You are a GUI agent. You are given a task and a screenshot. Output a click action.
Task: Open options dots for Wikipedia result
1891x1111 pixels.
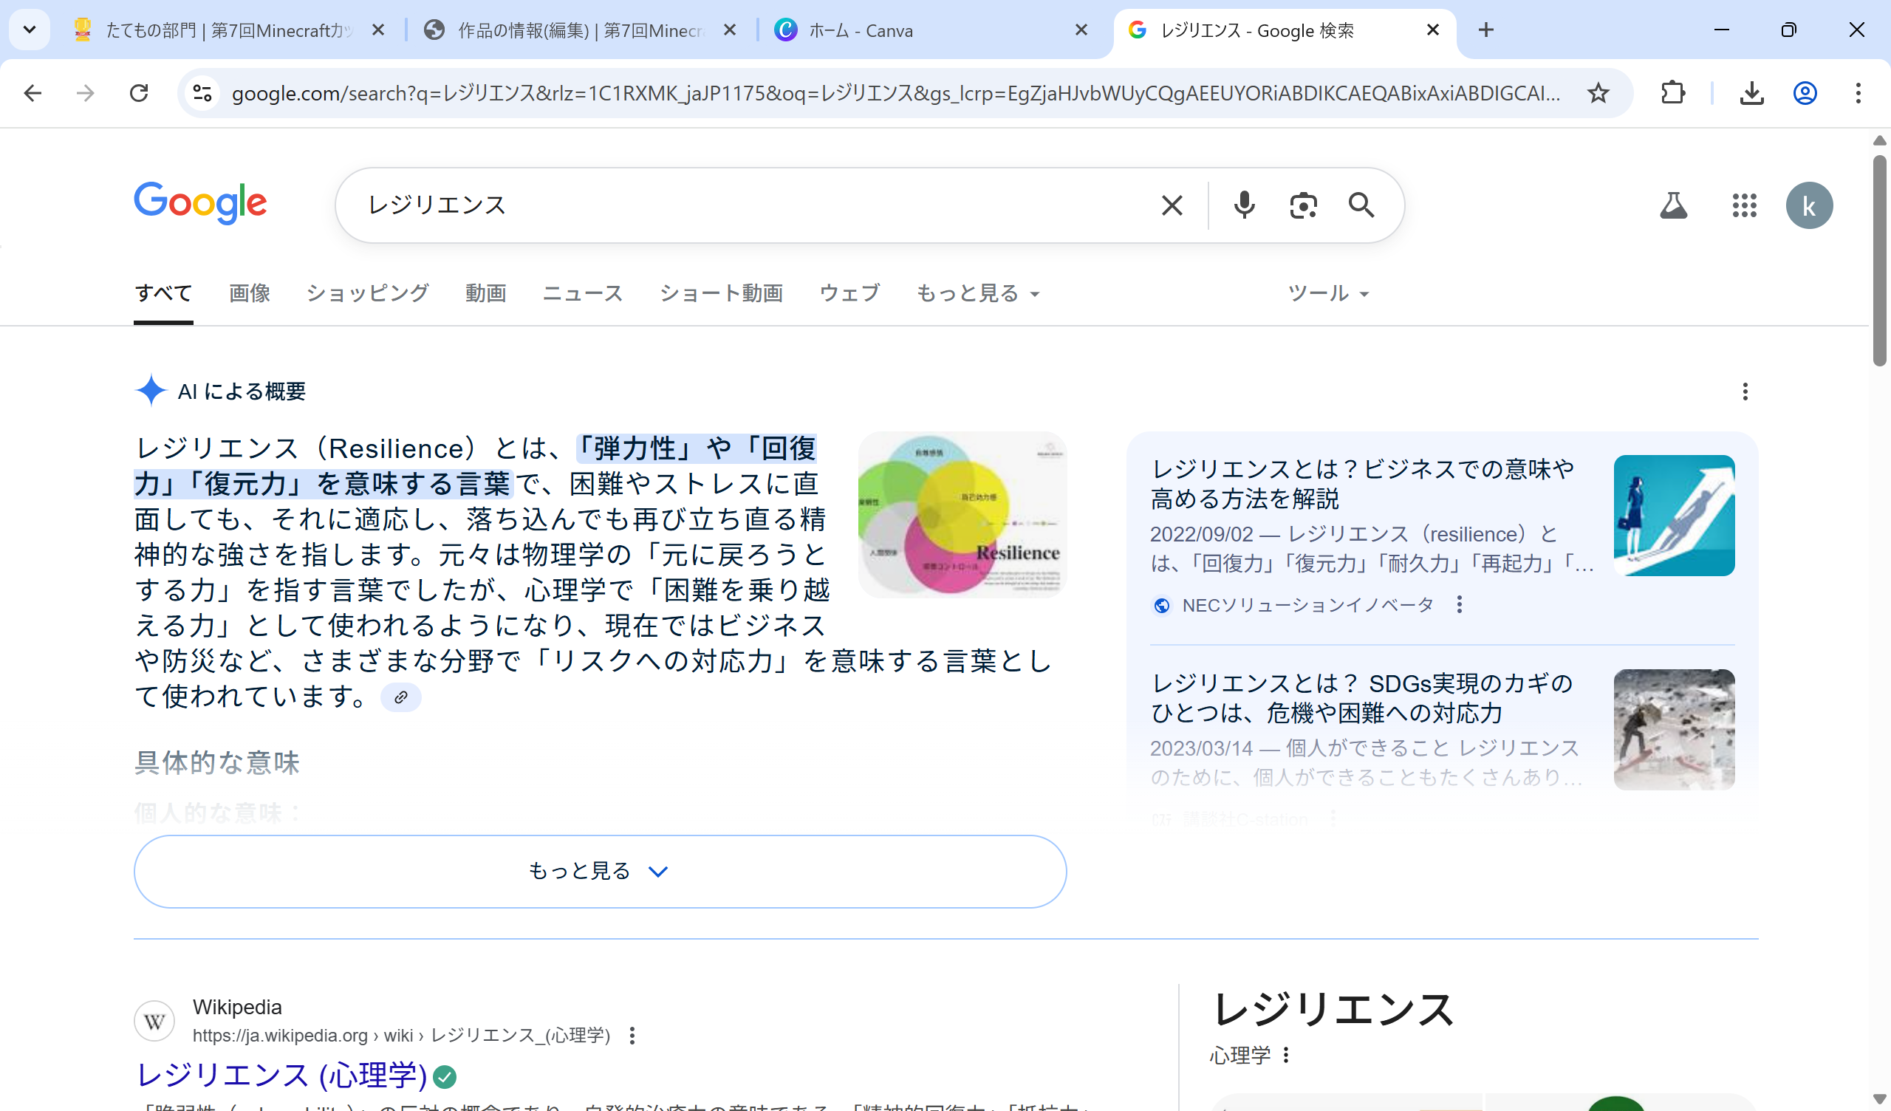pyautogui.click(x=632, y=1035)
